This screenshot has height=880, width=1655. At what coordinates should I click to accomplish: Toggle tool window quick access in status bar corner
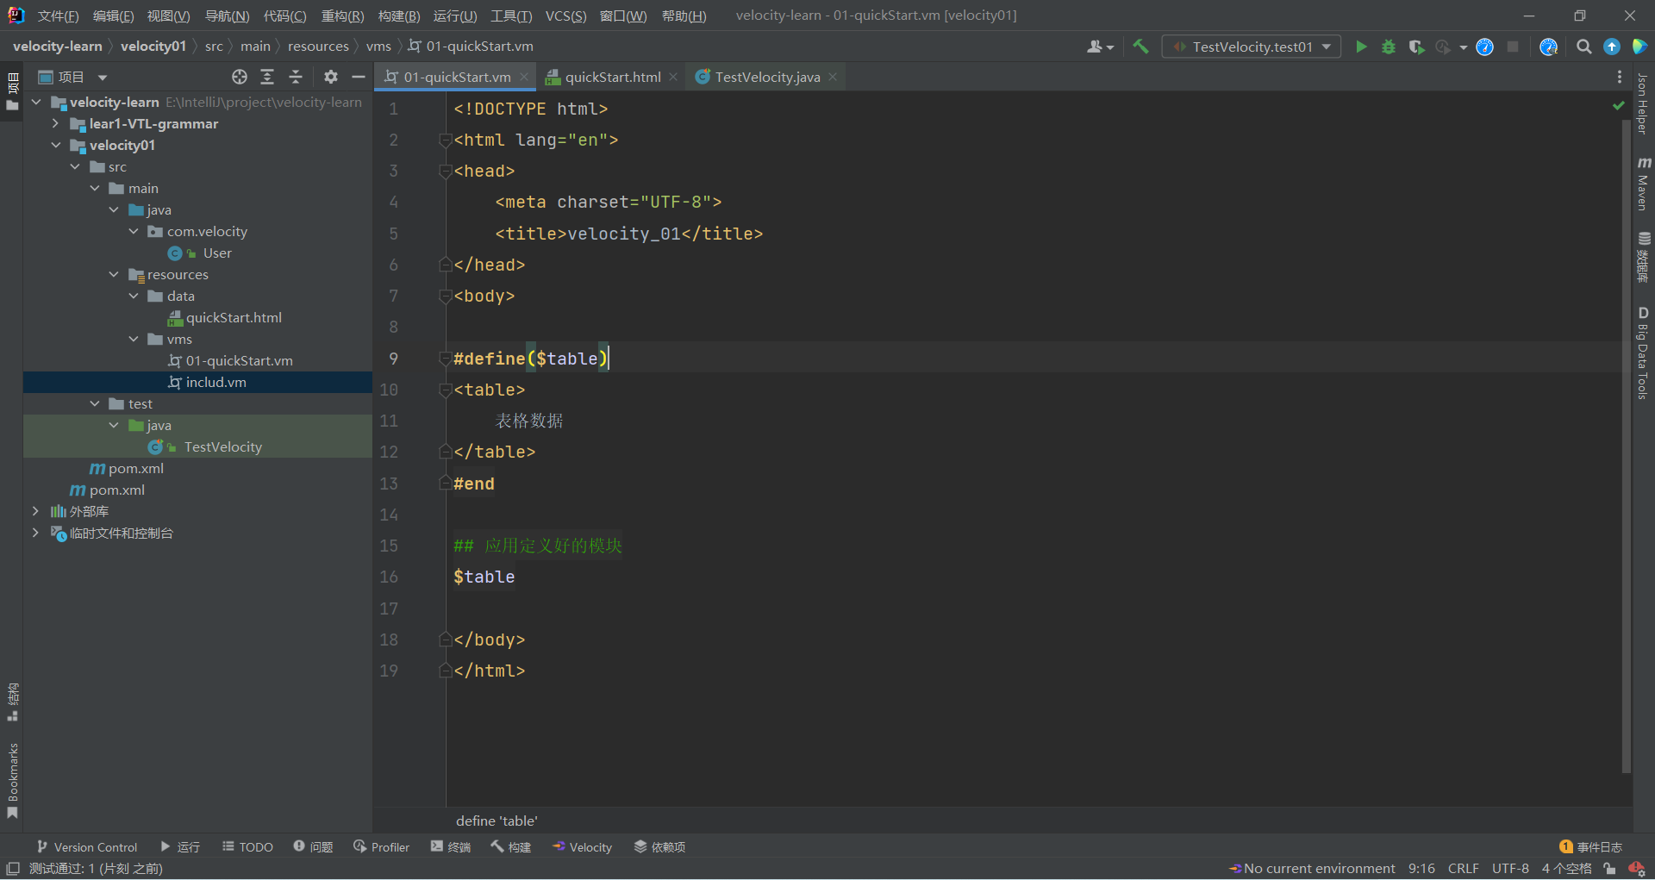(x=13, y=869)
